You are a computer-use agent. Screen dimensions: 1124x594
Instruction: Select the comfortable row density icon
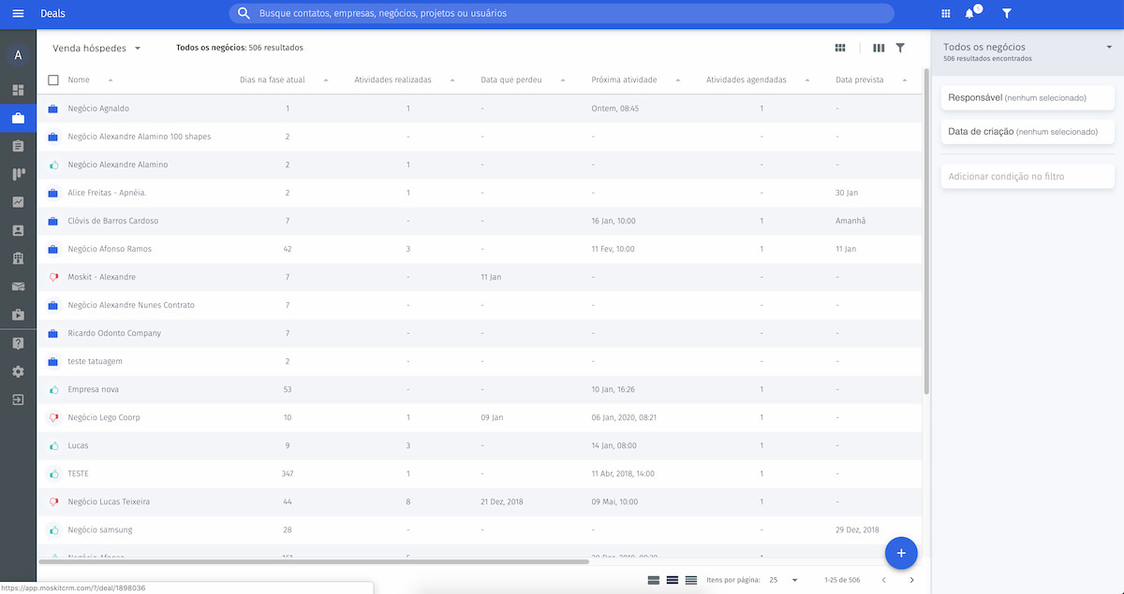(654, 580)
